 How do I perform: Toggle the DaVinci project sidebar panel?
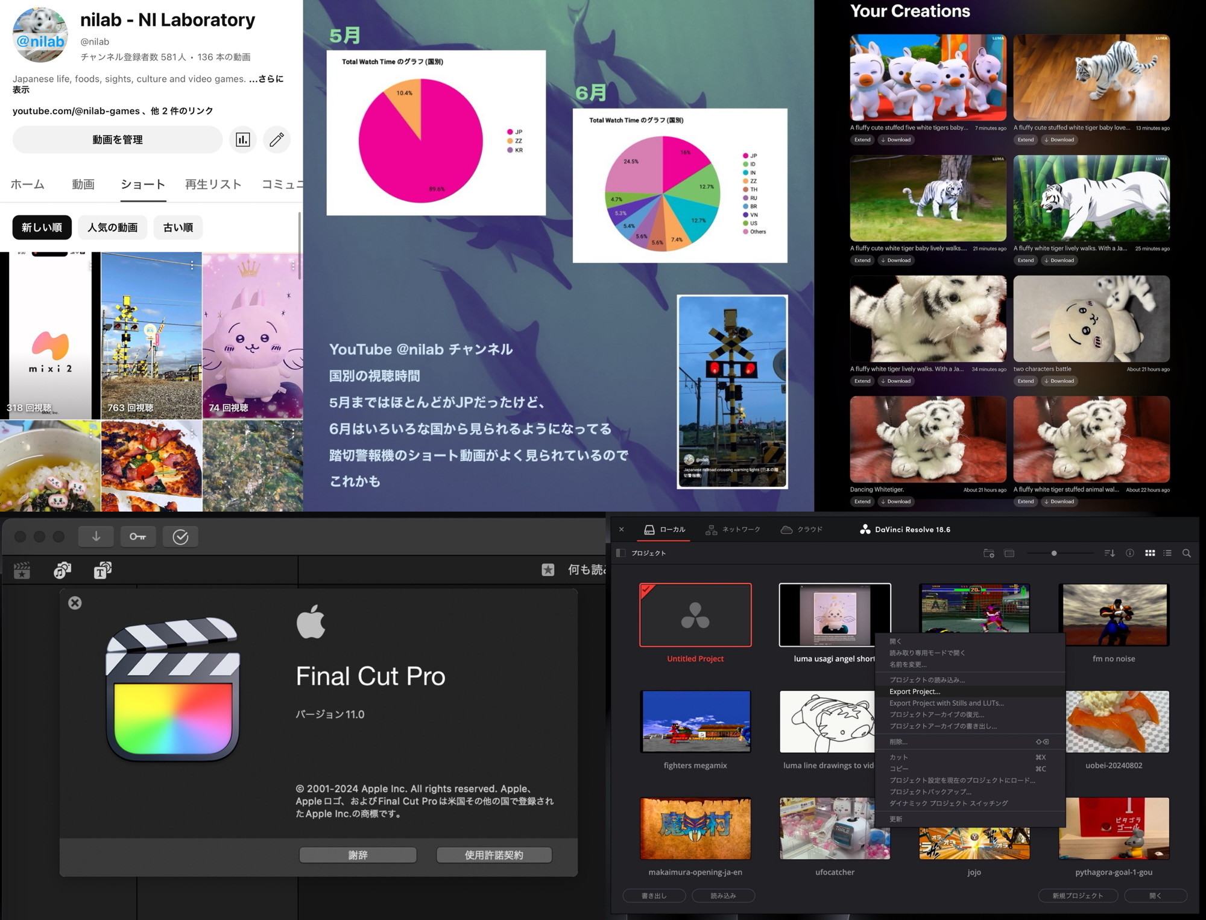[620, 553]
